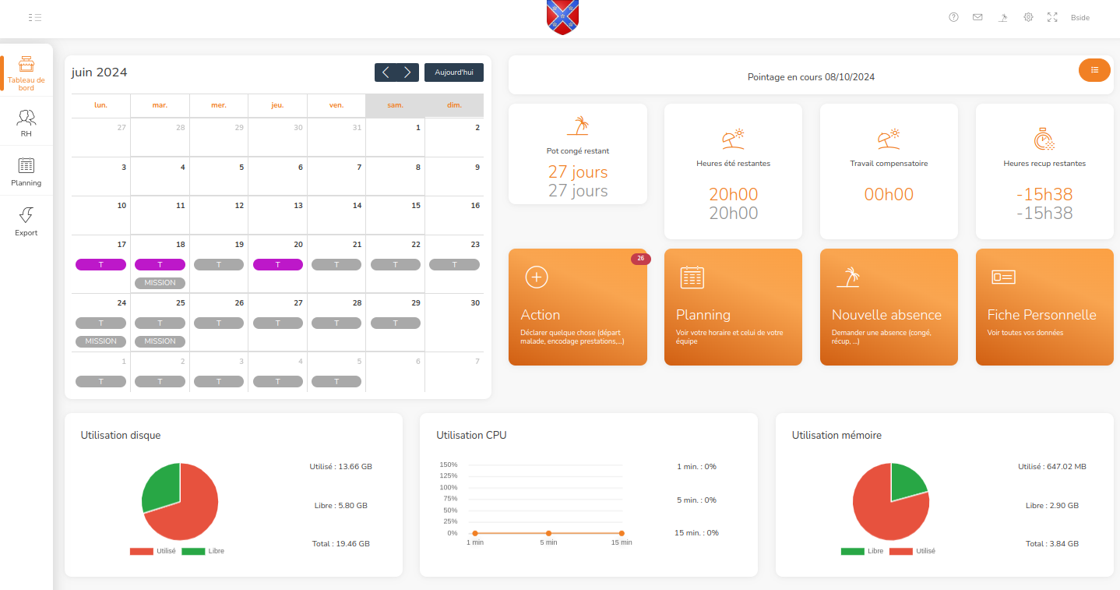Screen dimensions: 1120x590
Task: Toggle fullscreen mode icon
Action: click(1052, 17)
